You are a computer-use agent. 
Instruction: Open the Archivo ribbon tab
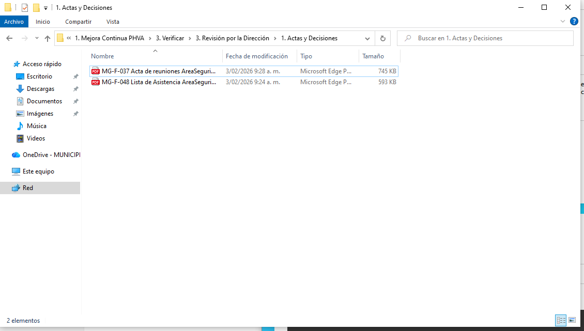(14, 22)
